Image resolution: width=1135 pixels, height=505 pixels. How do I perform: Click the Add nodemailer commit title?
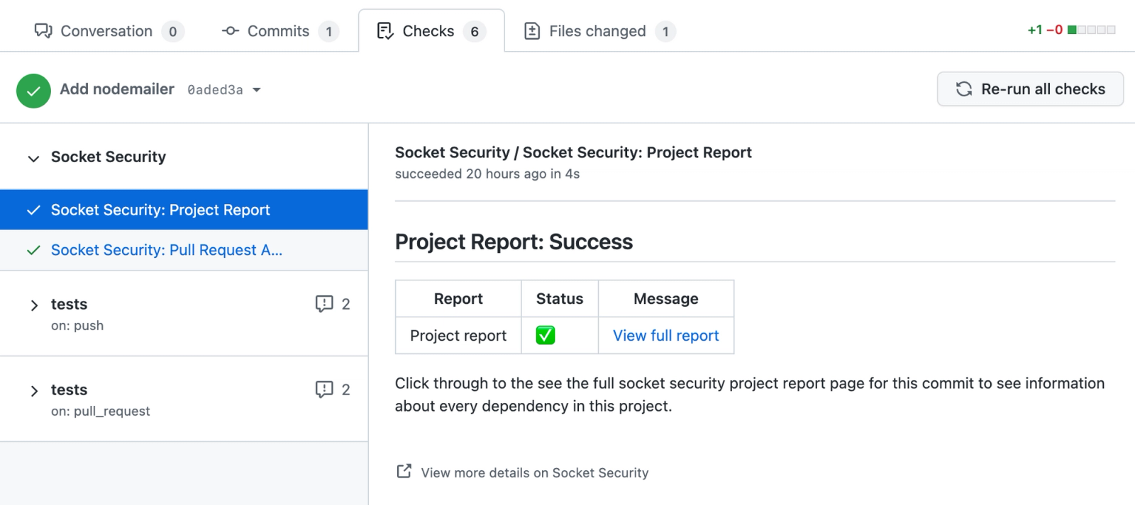(x=117, y=89)
